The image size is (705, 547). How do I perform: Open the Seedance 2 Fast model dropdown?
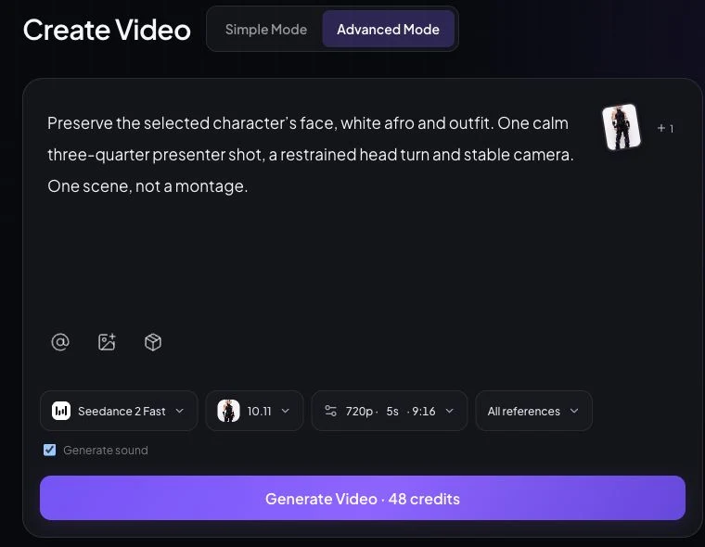click(119, 411)
